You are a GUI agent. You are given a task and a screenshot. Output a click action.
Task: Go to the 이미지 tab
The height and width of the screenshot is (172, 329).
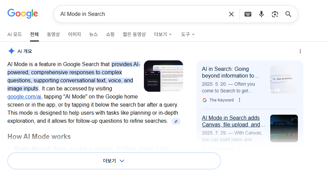point(74,34)
